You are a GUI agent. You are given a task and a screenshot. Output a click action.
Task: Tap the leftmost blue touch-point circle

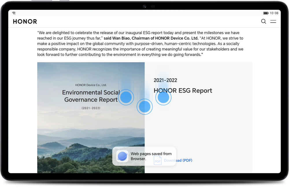click(126, 97)
